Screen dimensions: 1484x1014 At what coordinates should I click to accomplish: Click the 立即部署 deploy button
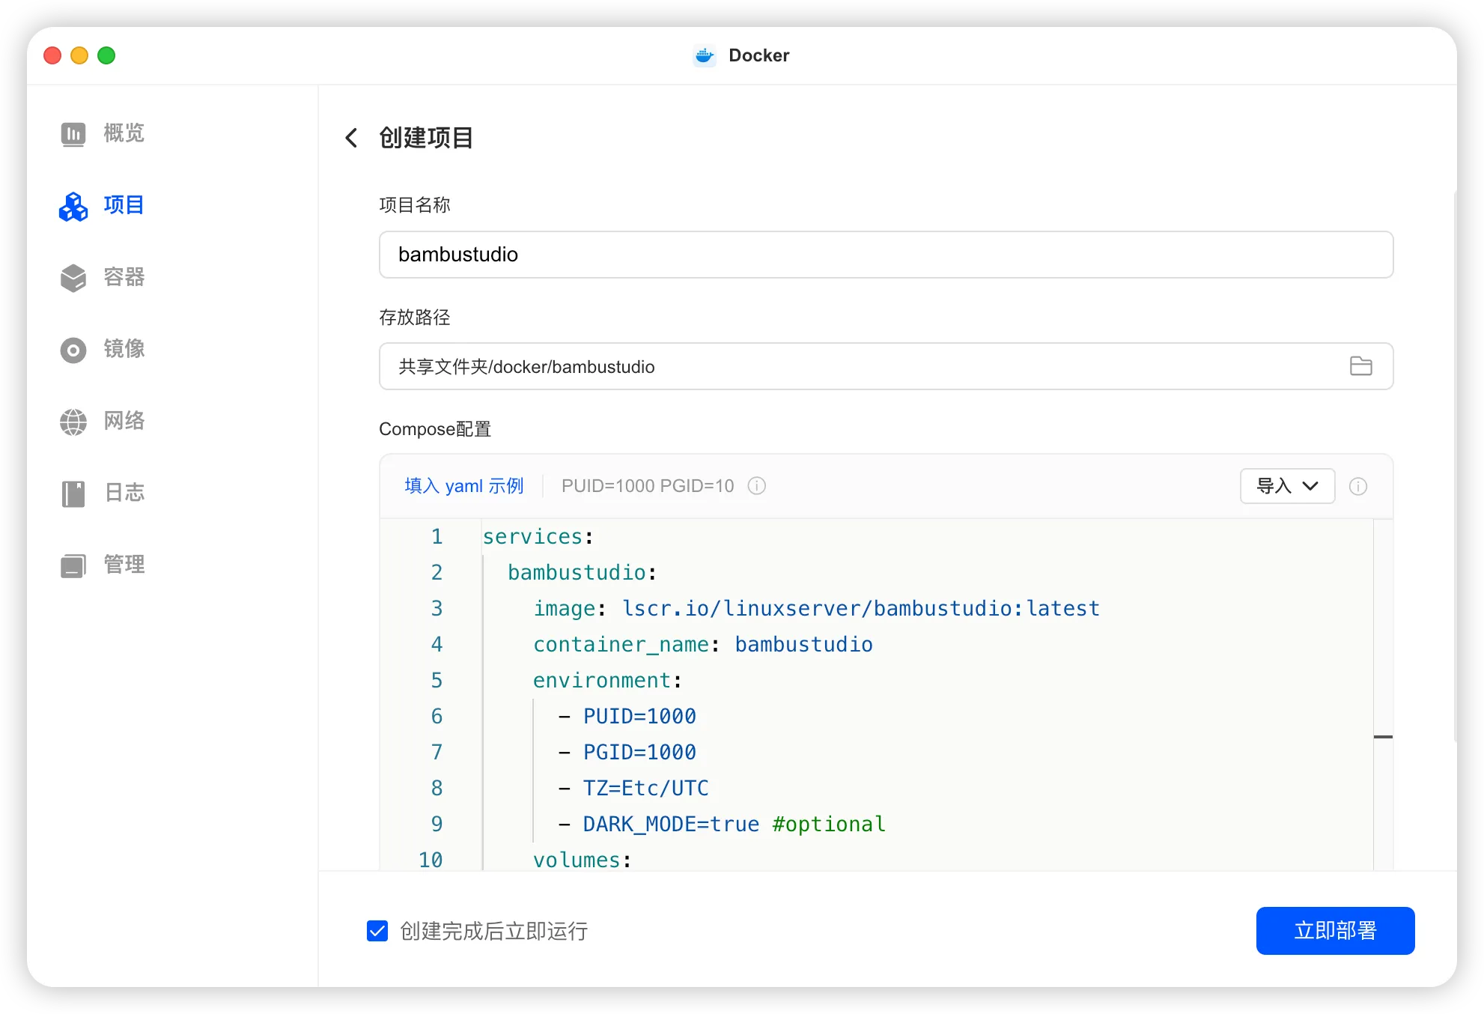point(1335,931)
